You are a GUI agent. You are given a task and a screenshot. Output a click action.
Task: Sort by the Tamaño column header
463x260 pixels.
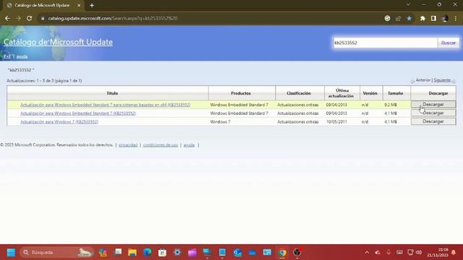pos(396,93)
